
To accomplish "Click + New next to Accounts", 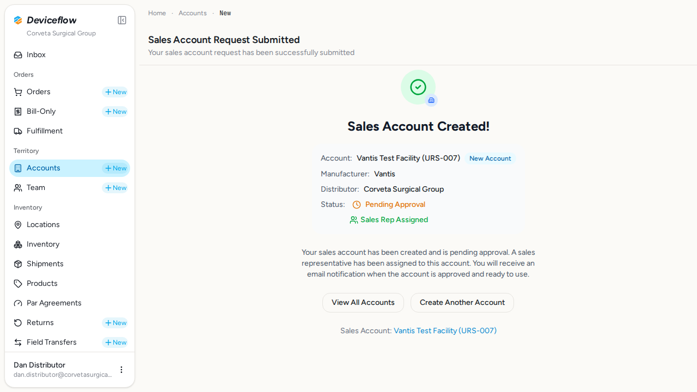I will click(115, 168).
